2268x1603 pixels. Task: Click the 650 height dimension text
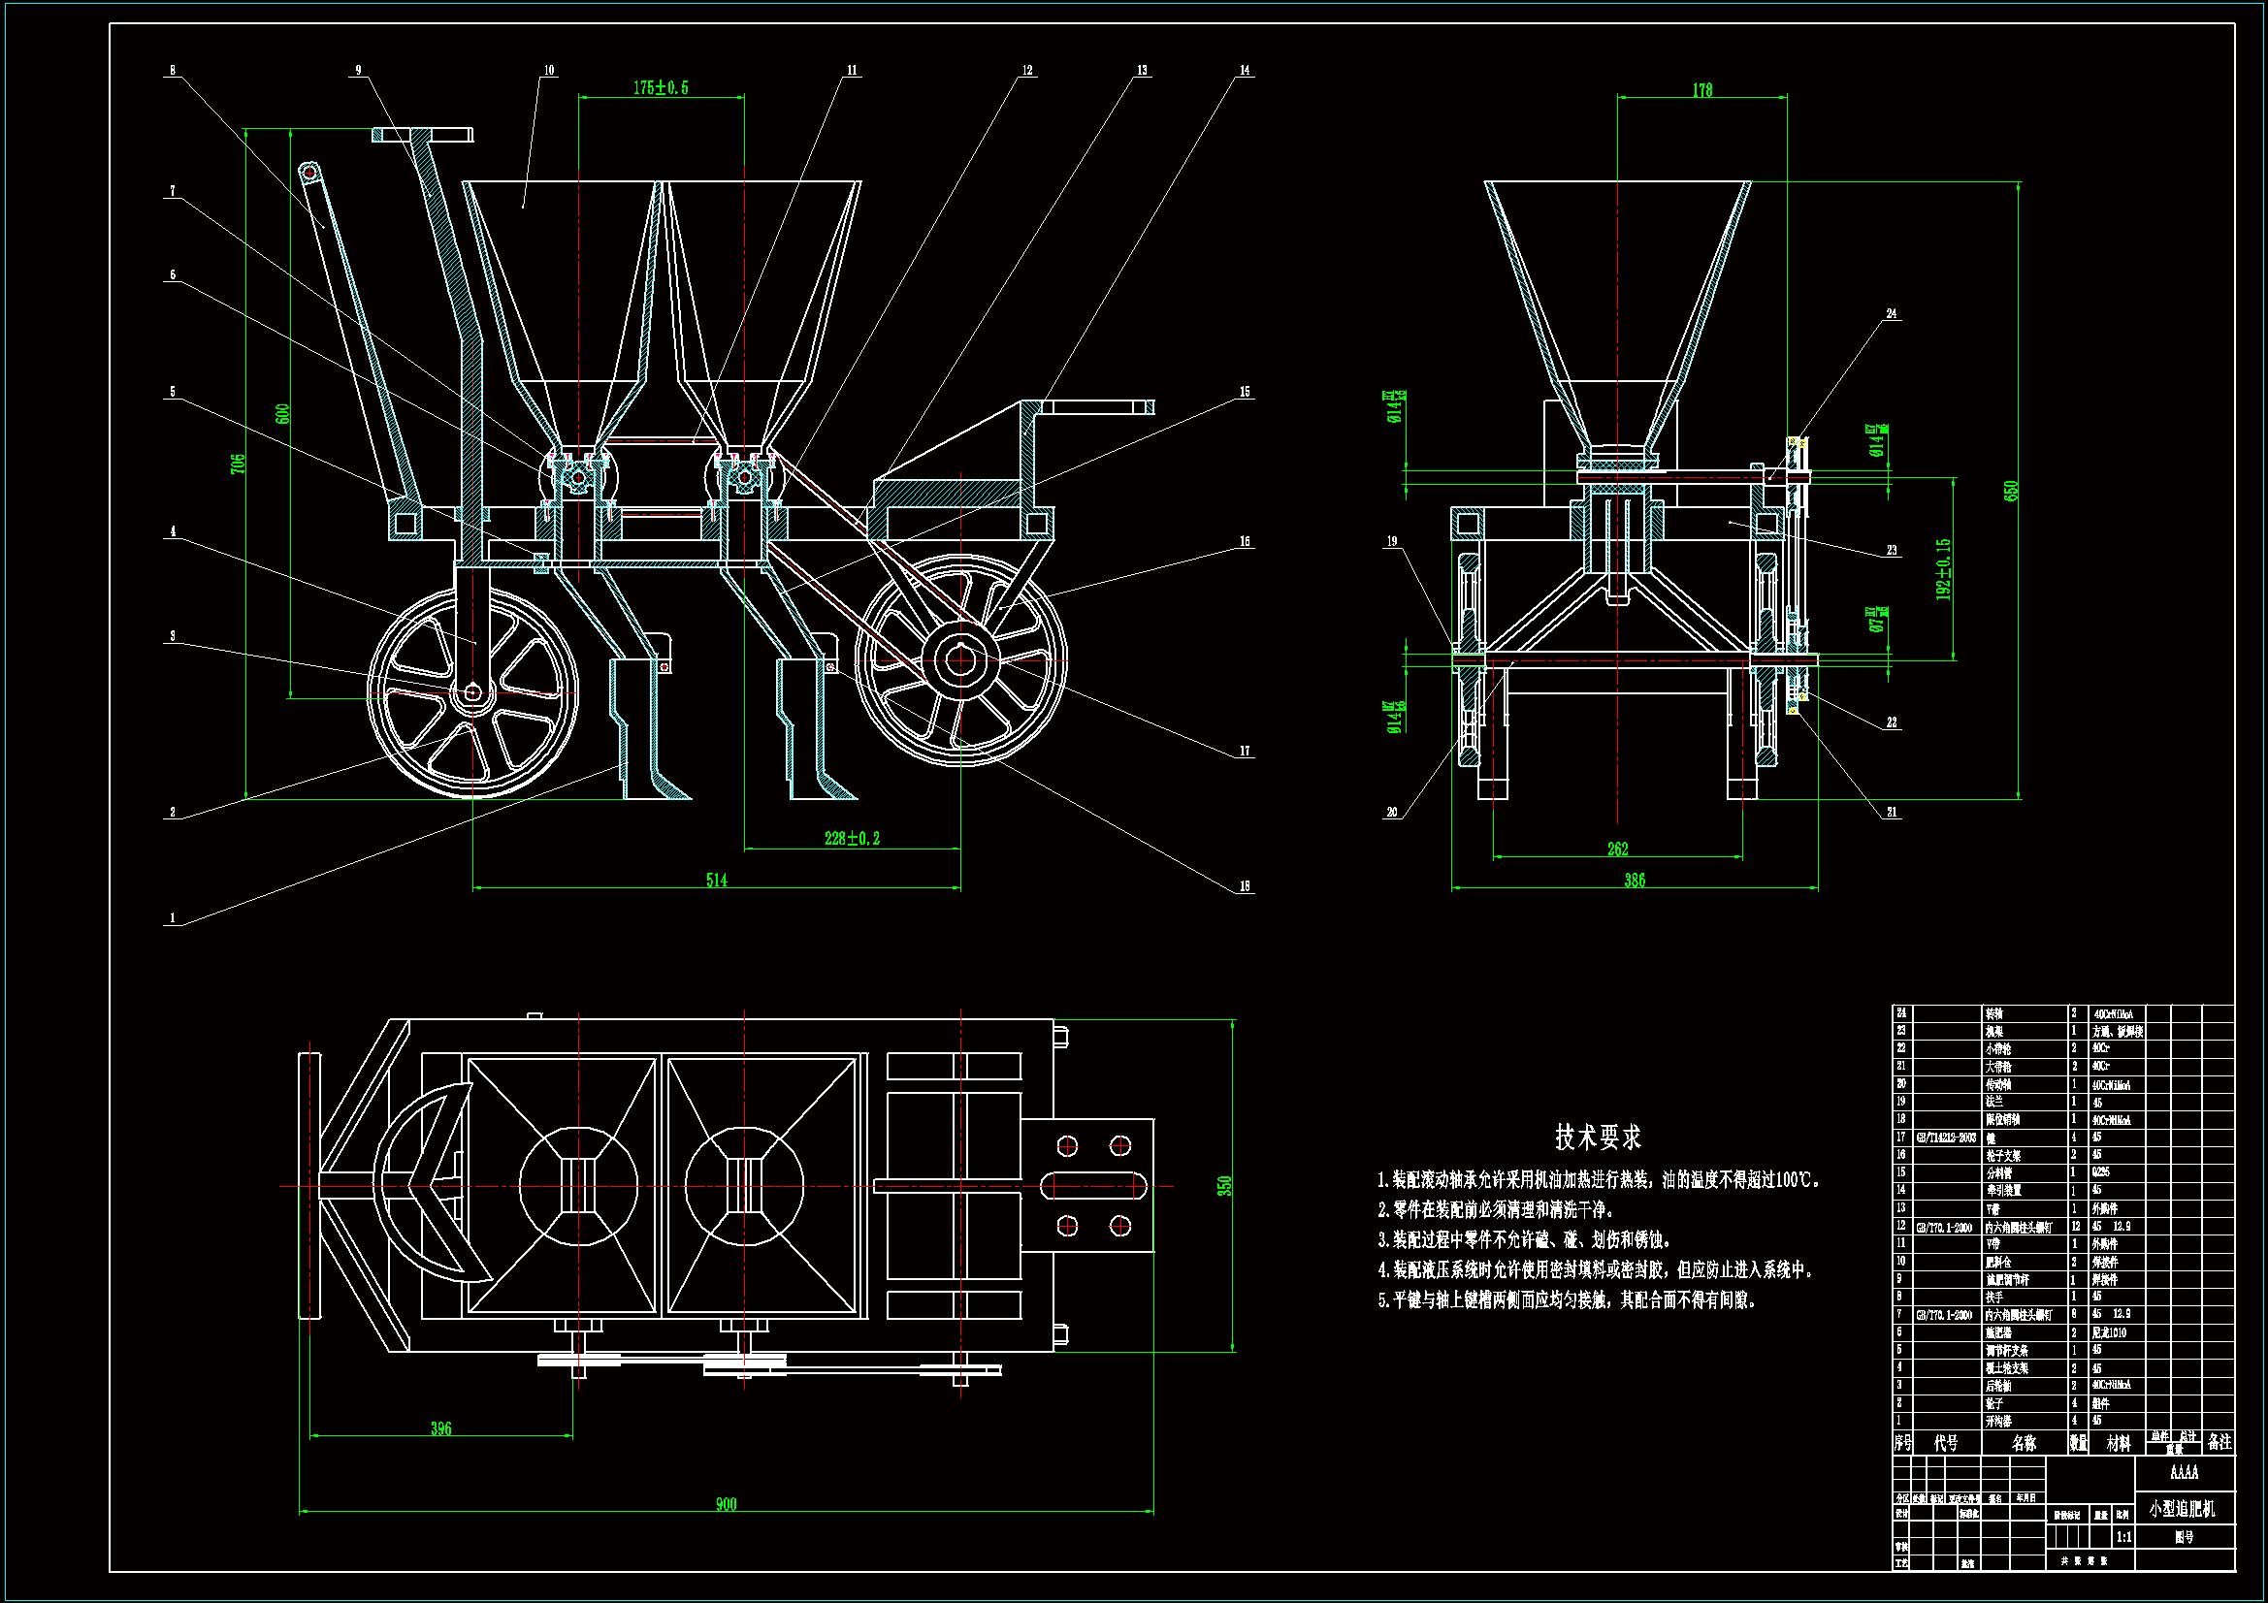(2011, 491)
